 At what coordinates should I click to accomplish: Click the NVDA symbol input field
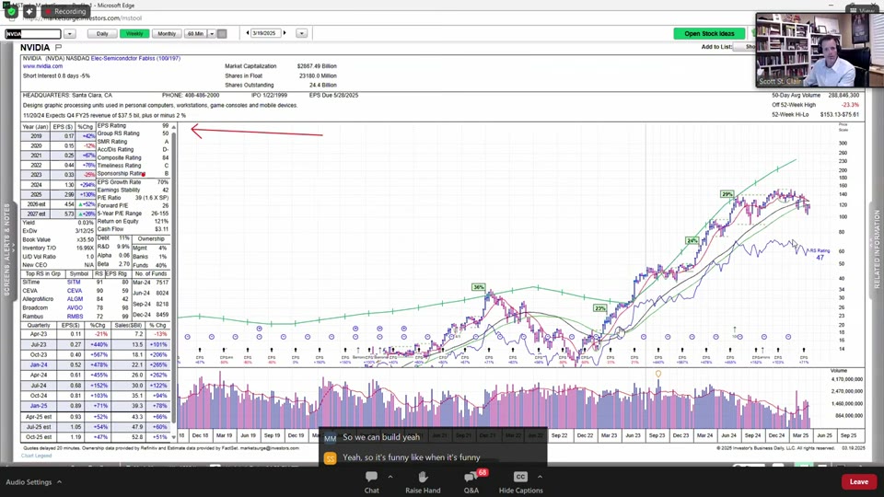coord(33,34)
